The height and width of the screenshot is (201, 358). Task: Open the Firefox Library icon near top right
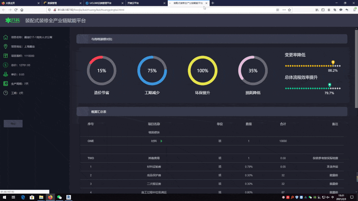tap(317, 10)
